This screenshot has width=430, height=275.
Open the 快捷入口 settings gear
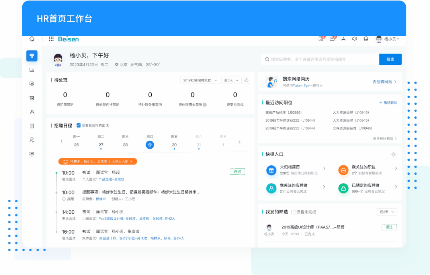click(x=393, y=154)
